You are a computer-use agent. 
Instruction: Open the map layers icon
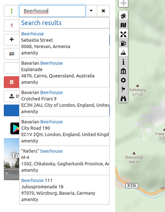pos(123,25)
